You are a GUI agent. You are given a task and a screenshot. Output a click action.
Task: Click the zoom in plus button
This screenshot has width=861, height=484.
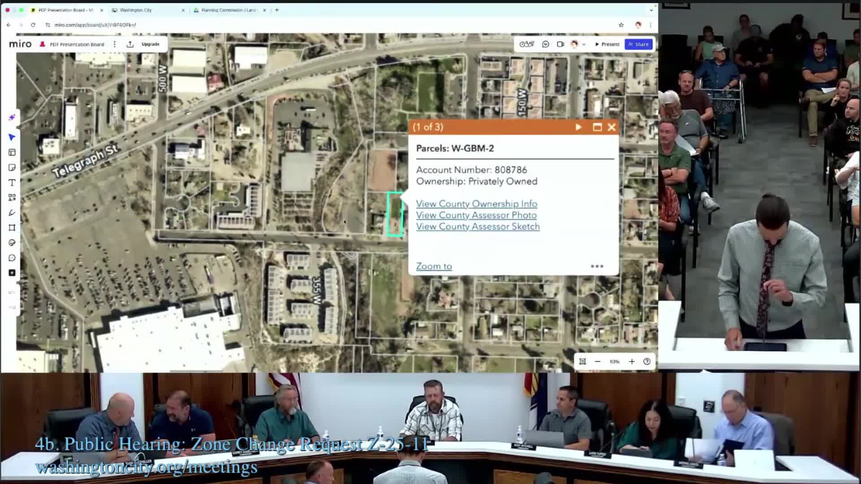tap(632, 362)
